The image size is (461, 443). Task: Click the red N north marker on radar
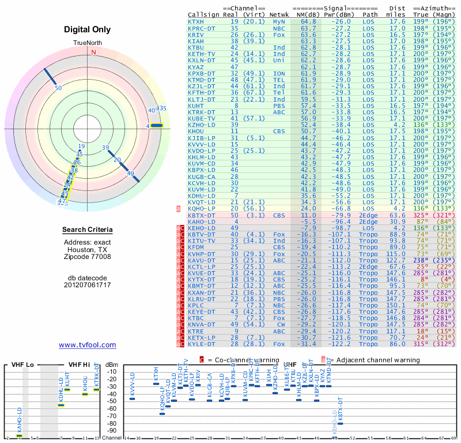point(93,52)
